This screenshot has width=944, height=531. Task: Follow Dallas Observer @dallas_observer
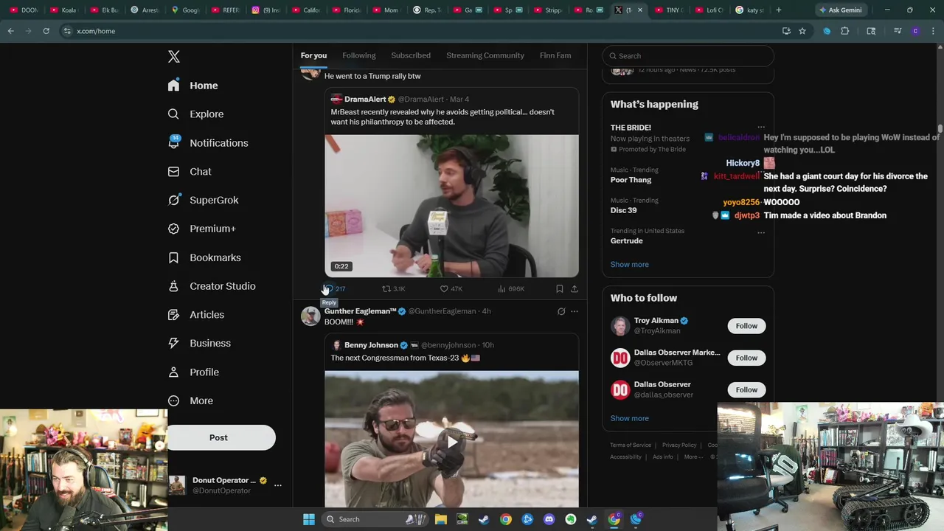coord(746,389)
